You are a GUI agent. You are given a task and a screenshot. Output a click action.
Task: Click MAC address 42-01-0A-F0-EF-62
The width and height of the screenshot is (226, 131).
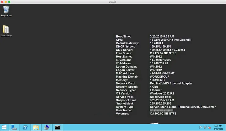tap(162, 73)
